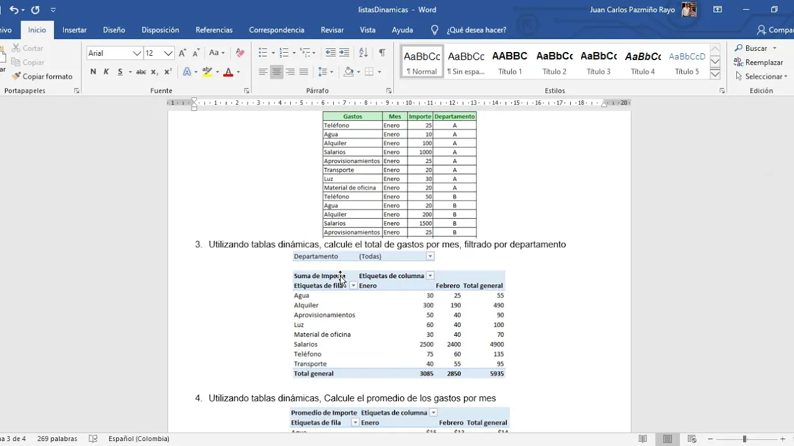The width and height of the screenshot is (794, 446).
Task: Switch to Web Layout view
Action: tap(692, 439)
